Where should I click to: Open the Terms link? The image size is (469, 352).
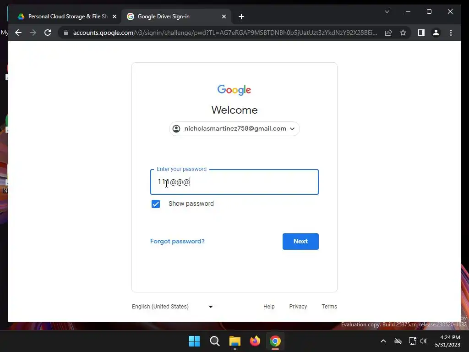coord(329,307)
